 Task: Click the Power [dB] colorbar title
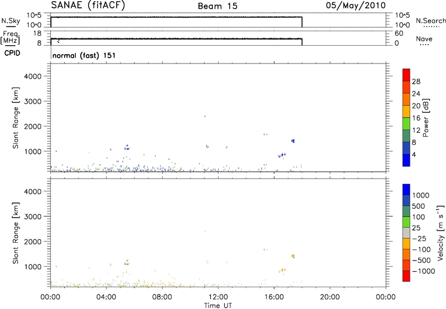(x=426, y=118)
